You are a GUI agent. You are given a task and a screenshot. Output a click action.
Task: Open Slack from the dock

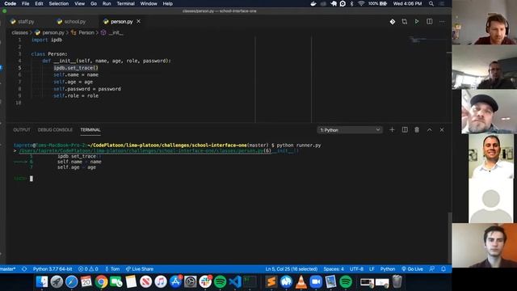click(x=205, y=282)
